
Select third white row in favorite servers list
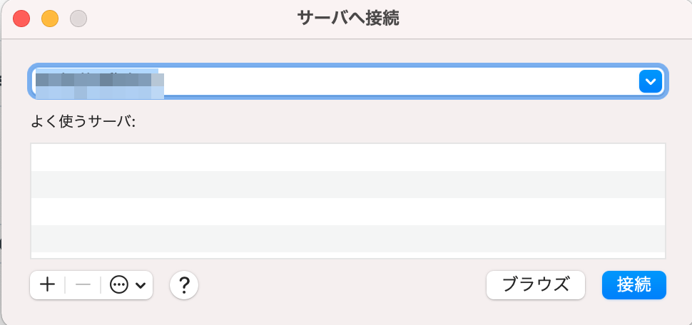point(348,212)
